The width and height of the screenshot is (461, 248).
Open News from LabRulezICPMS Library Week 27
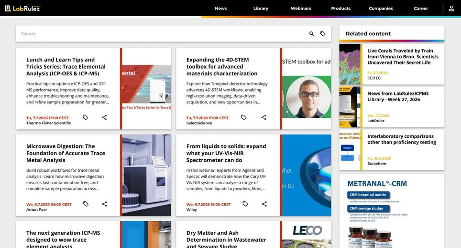pyautogui.click(x=398, y=96)
